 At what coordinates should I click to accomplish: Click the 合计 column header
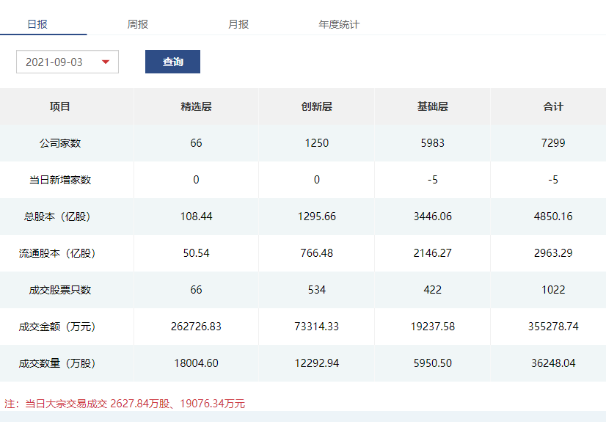pos(553,106)
